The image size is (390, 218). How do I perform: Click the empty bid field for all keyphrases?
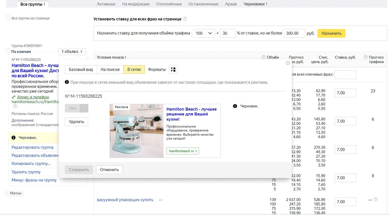coord(345,75)
